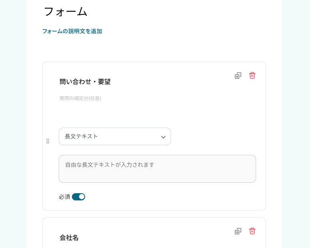Screen dimensions: 310x248
Task: Edit the 会社名 question title
Action: pyautogui.click(x=69, y=238)
